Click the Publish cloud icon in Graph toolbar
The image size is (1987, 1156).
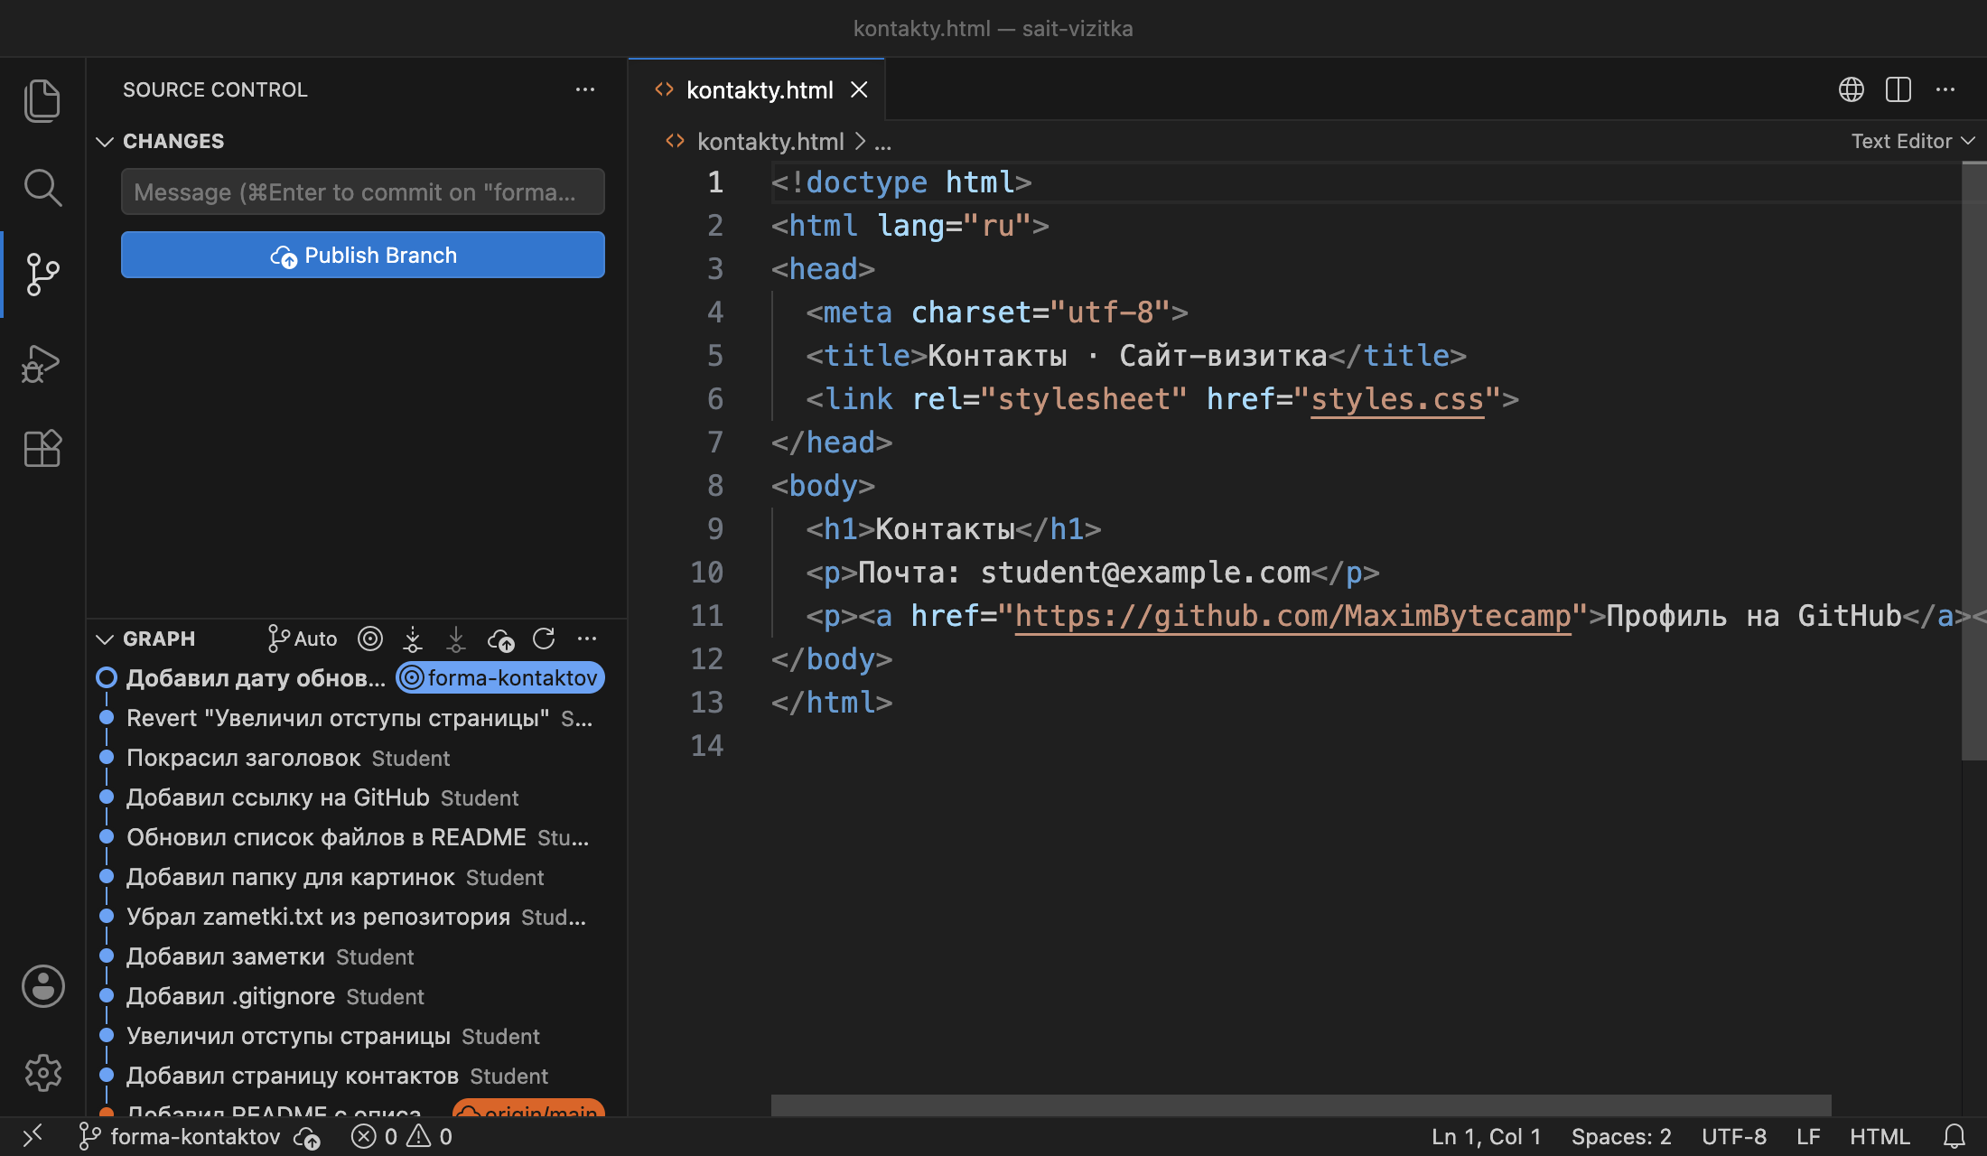pyautogui.click(x=500, y=639)
